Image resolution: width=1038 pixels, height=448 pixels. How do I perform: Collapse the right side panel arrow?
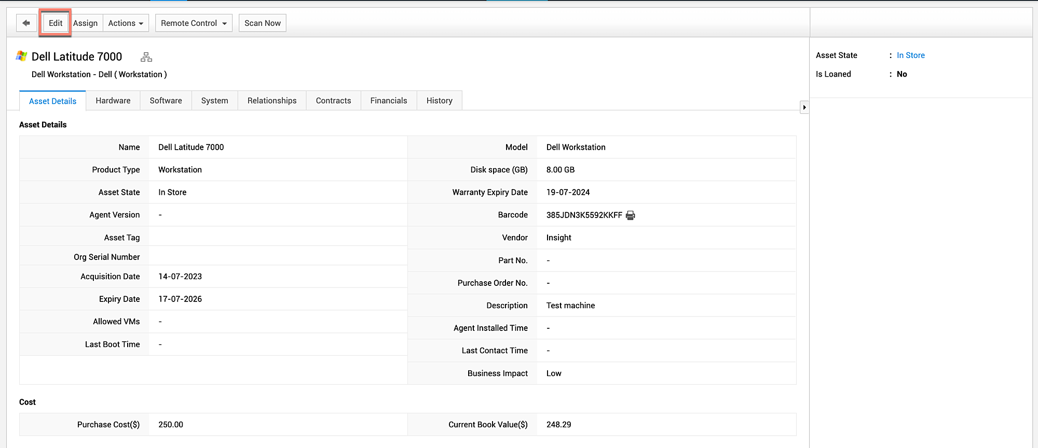[x=804, y=107]
